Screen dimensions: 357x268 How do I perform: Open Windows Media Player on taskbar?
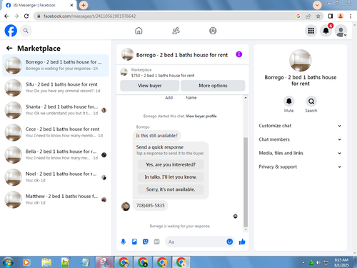(x=26, y=262)
